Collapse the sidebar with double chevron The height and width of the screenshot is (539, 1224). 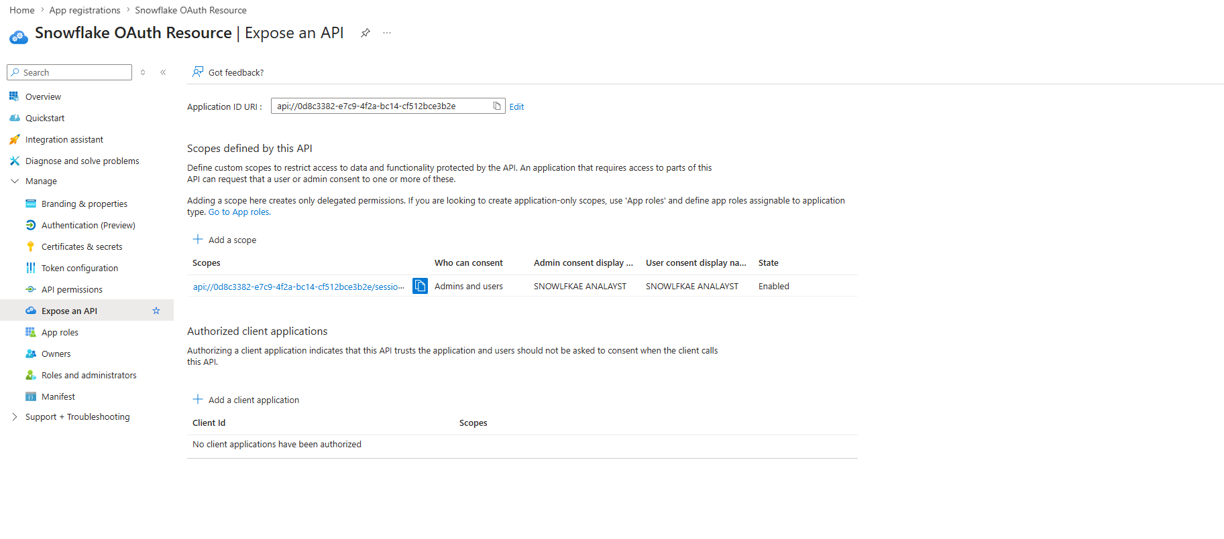click(163, 72)
